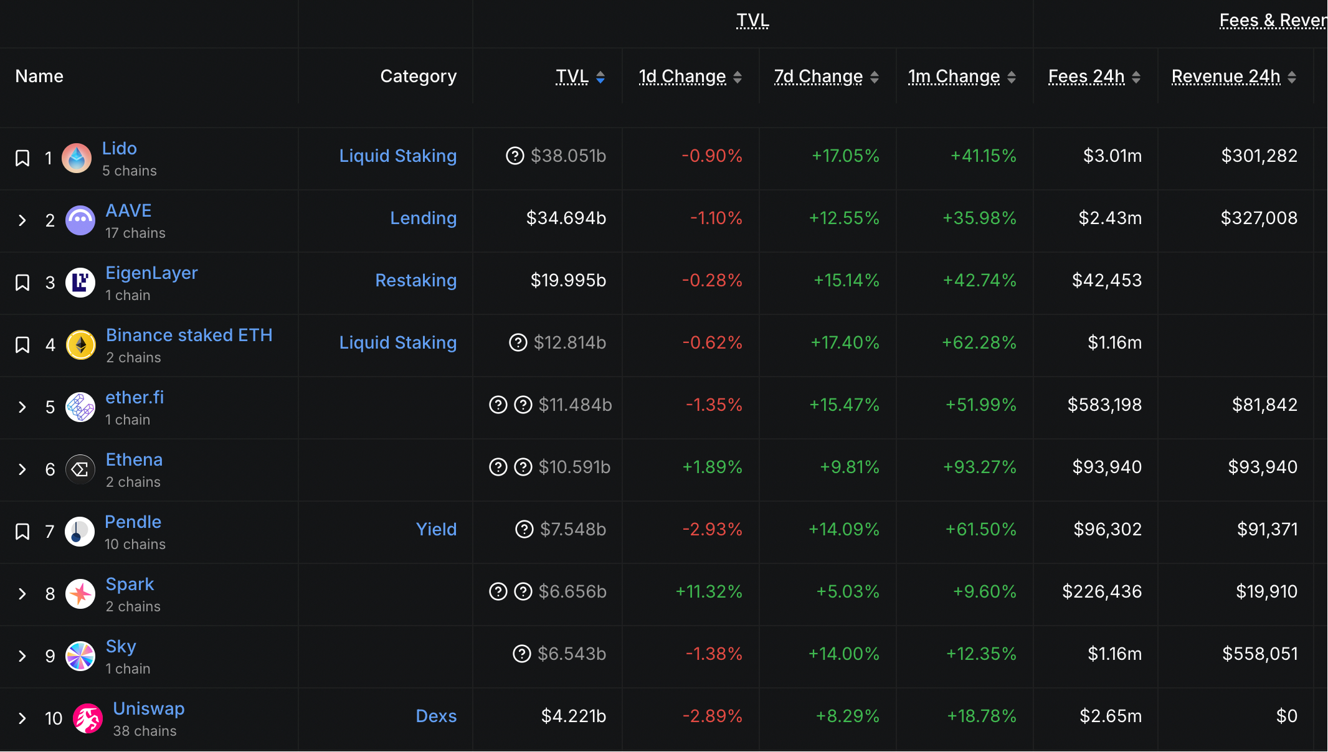Image resolution: width=1328 pixels, height=752 pixels.
Task: Click the first help icon in the Ethena TVL cell
Action: point(498,467)
